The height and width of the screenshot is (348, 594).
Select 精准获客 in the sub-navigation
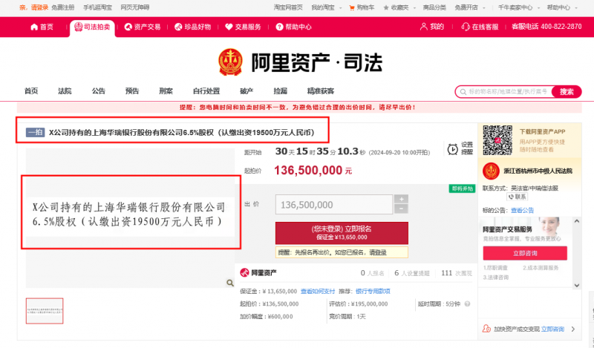321,91
